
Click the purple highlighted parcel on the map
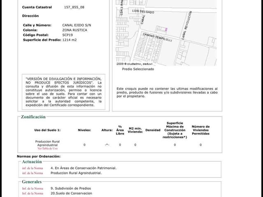(x=166, y=30)
